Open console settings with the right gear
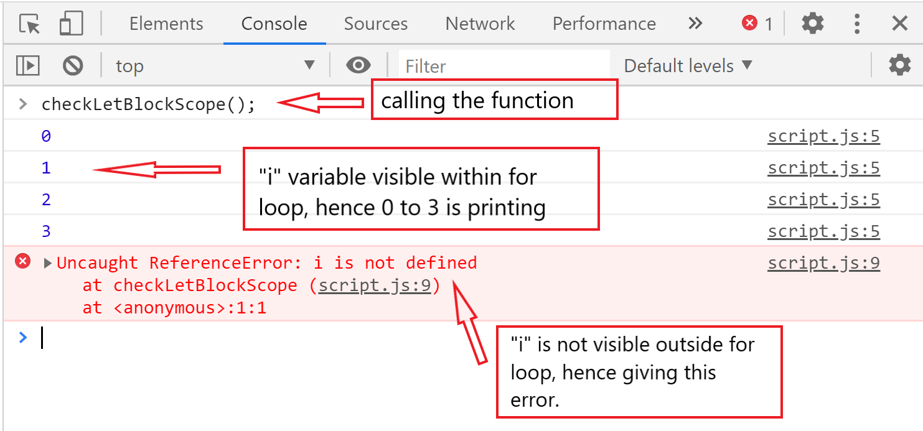 tap(900, 65)
